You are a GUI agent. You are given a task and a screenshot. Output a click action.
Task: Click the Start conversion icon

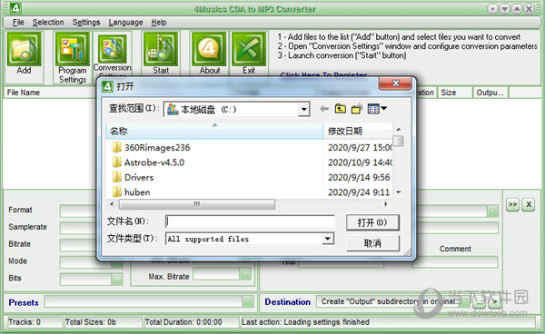(161, 49)
